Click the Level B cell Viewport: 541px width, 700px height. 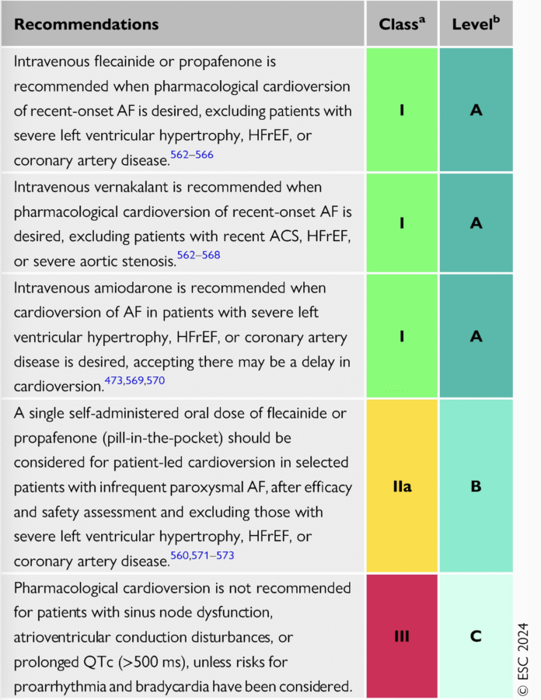point(476,485)
